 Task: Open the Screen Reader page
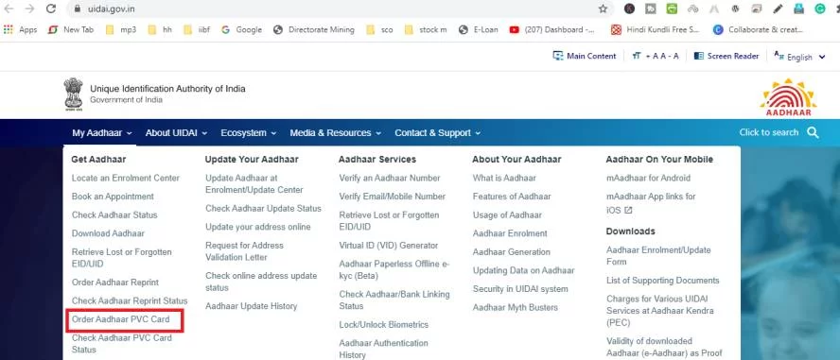coord(726,56)
